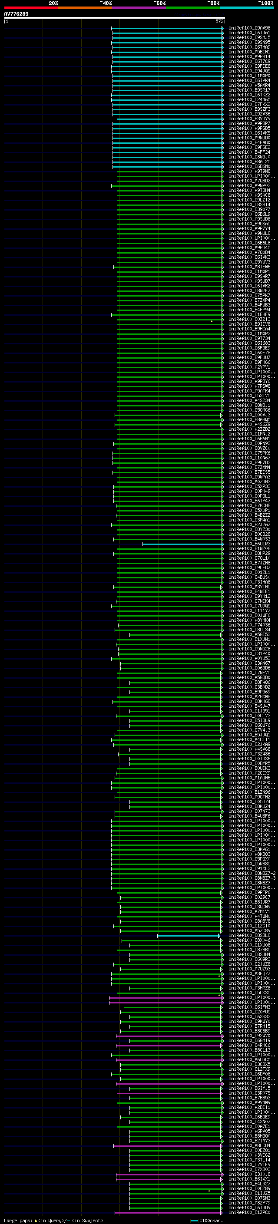The image size is (278, 1224).
Task: Click the UniRef100_Q8S8L8 label
Action: coord(249,936)
